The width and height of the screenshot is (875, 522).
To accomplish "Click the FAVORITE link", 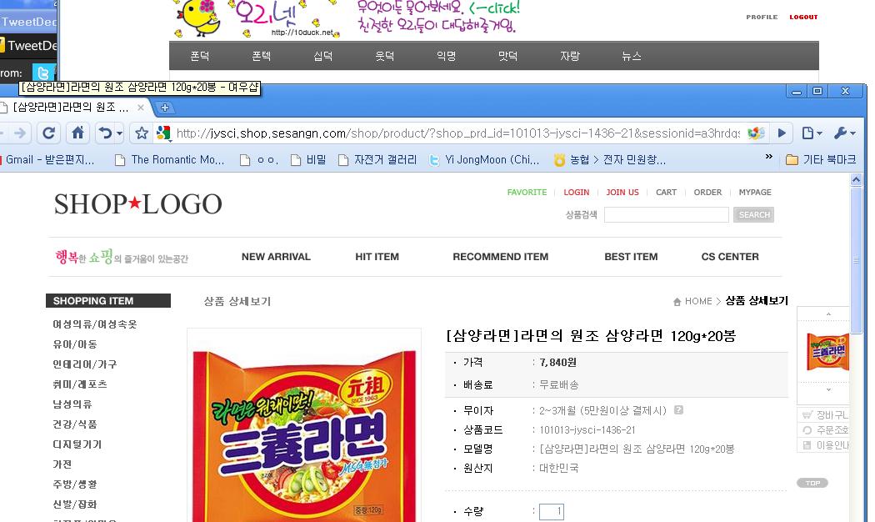I will click(x=527, y=192).
